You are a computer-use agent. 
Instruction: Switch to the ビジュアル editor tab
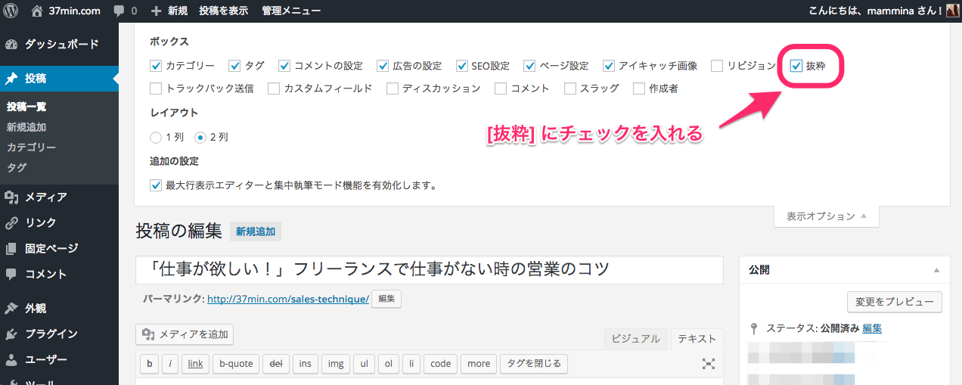click(635, 339)
